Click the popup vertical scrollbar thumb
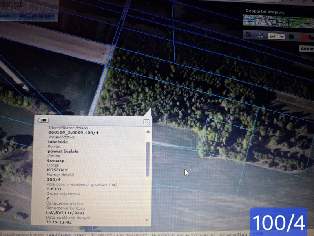This screenshot has width=314, height=236. [148, 159]
